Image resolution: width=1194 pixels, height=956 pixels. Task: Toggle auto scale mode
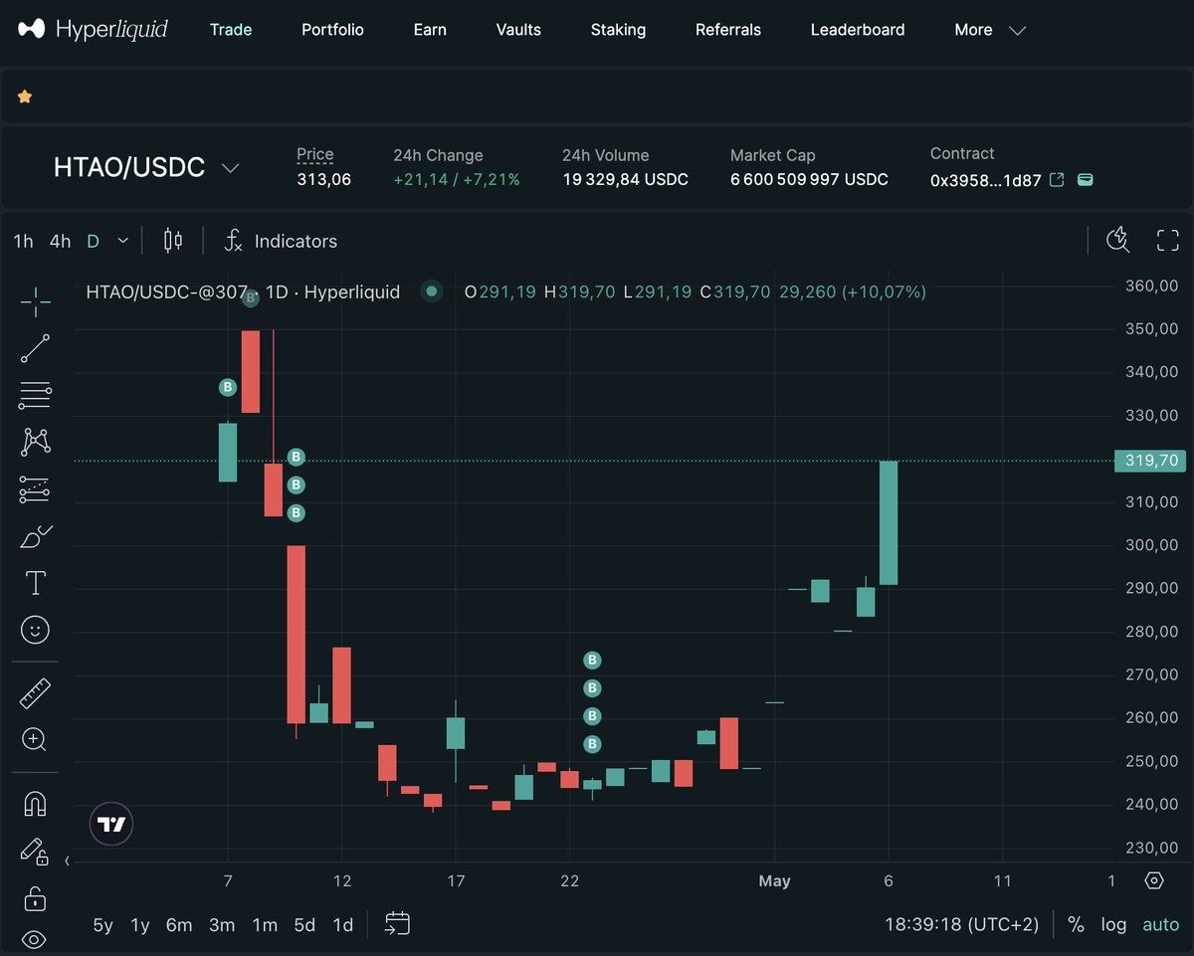click(x=1160, y=924)
